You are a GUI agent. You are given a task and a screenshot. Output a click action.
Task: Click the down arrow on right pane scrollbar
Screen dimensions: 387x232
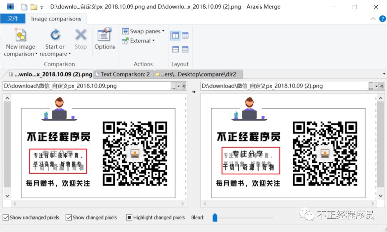pos(381,196)
